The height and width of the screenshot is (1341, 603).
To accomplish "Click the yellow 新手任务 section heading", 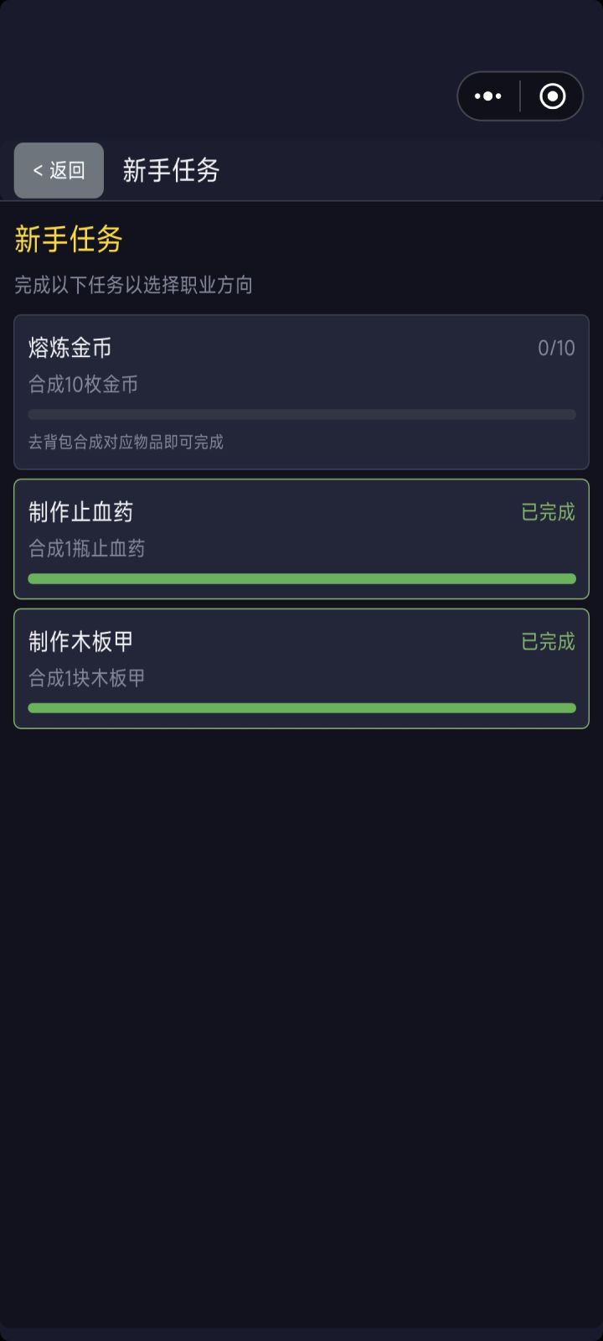I will [x=69, y=240].
